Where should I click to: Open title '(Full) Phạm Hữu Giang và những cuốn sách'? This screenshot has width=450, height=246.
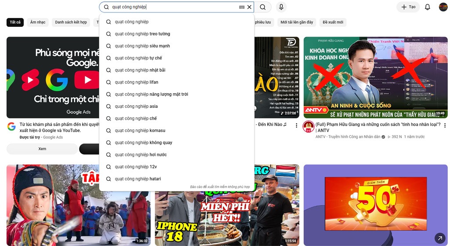coord(378,127)
